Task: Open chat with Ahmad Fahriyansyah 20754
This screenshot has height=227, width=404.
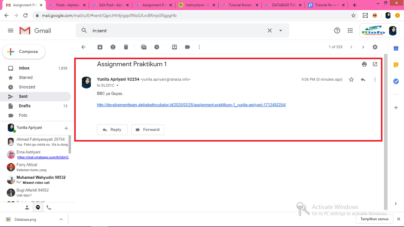Action: [37, 142]
